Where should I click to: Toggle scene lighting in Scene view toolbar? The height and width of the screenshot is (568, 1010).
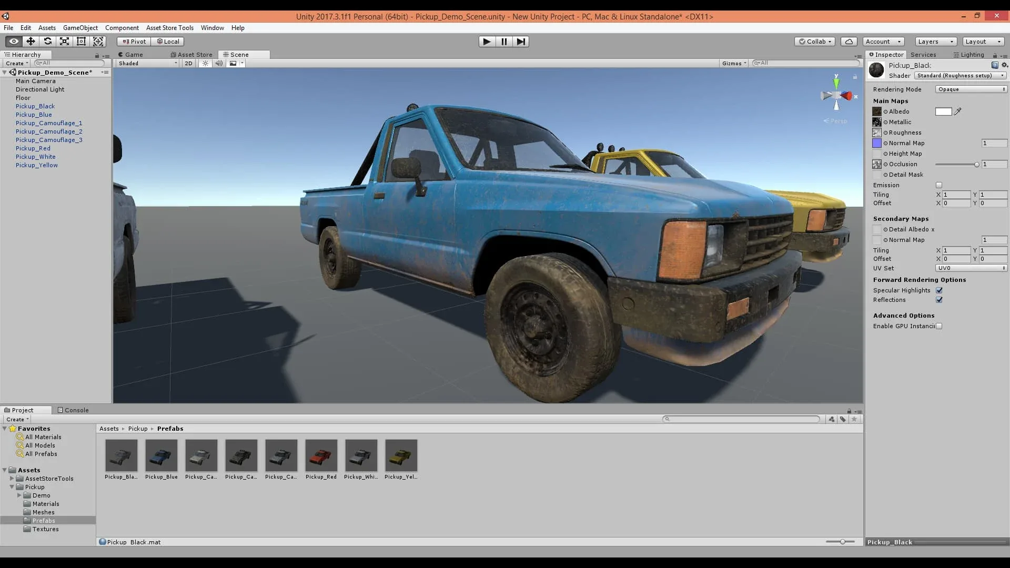pos(205,63)
